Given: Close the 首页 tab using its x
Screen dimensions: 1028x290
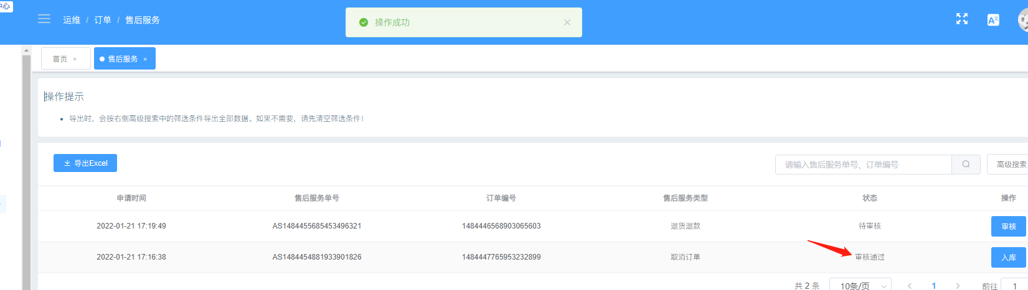Looking at the screenshot, I should (x=75, y=60).
